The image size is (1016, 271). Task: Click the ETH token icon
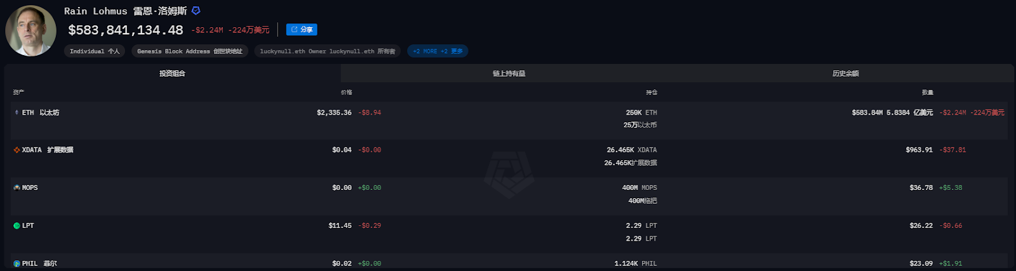[17, 113]
